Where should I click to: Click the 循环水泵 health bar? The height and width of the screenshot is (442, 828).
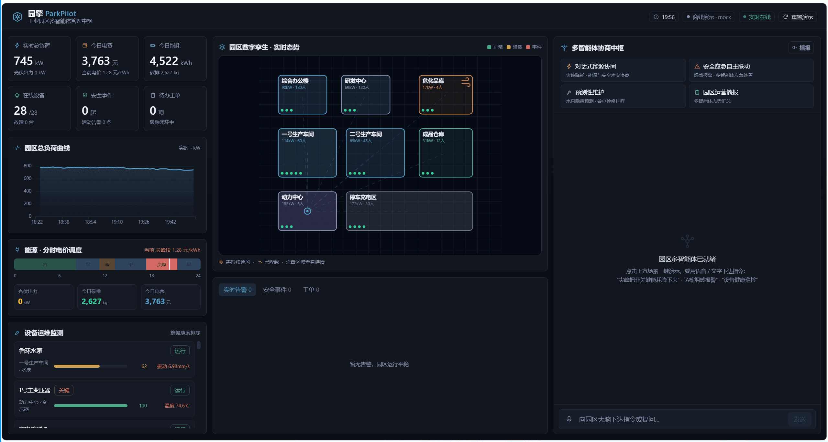coord(91,366)
